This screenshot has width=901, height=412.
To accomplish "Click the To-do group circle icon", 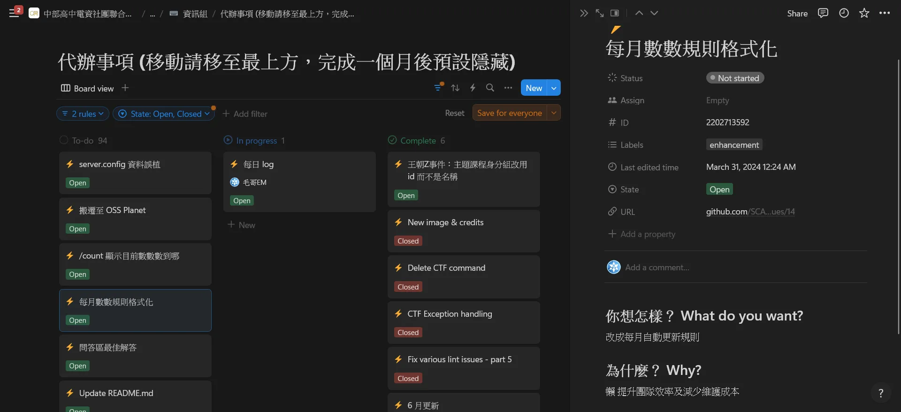I will [64, 140].
